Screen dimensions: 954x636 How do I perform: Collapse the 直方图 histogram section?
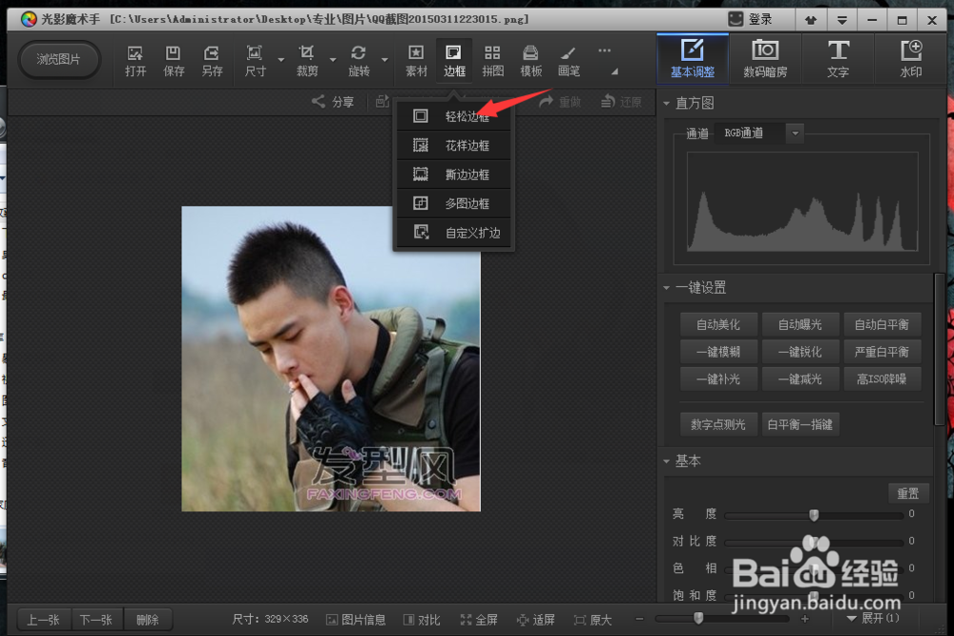668,102
